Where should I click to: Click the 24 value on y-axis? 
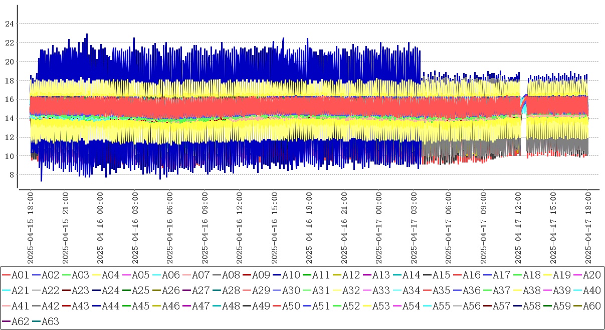click(9, 24)
